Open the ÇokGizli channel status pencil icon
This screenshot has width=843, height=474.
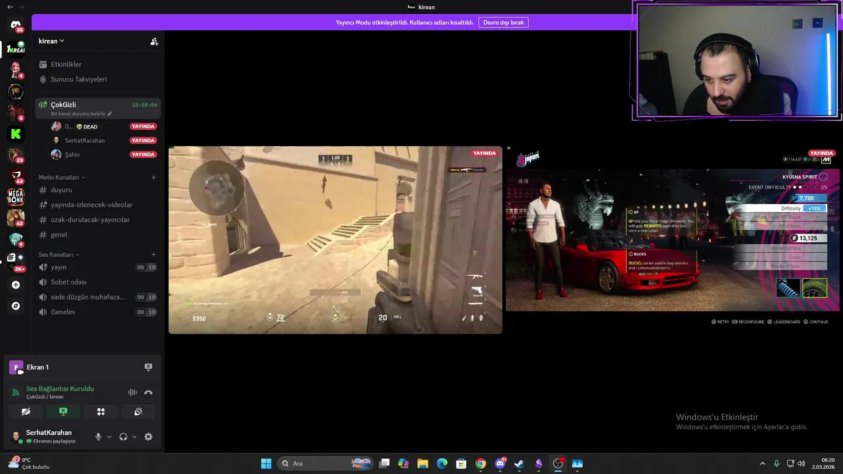click(x=110, y=114)
